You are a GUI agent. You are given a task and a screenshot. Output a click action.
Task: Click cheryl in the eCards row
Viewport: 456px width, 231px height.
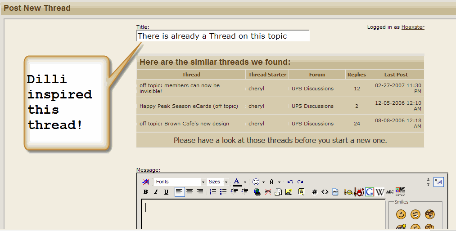[x=256, y=106]
